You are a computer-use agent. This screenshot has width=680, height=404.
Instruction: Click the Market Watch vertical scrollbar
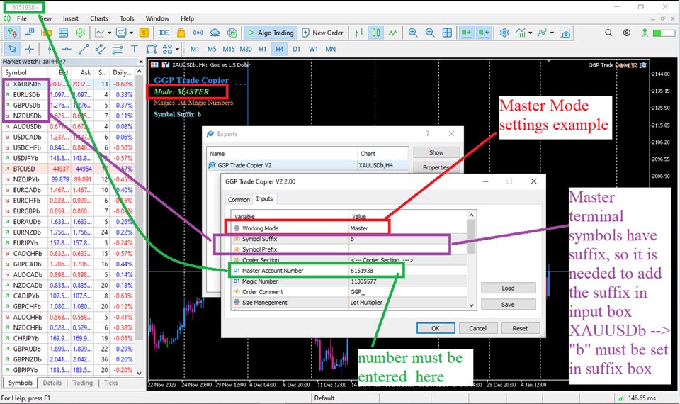coord(139,222)
